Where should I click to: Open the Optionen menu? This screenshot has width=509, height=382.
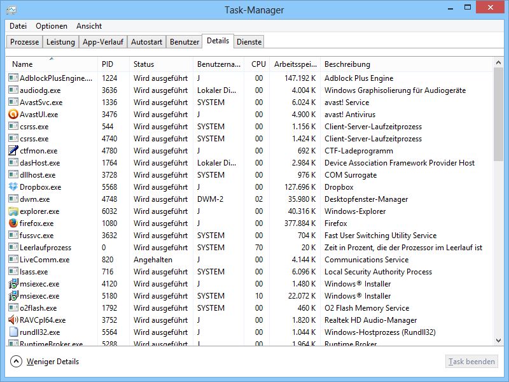[x=52, y=26]
